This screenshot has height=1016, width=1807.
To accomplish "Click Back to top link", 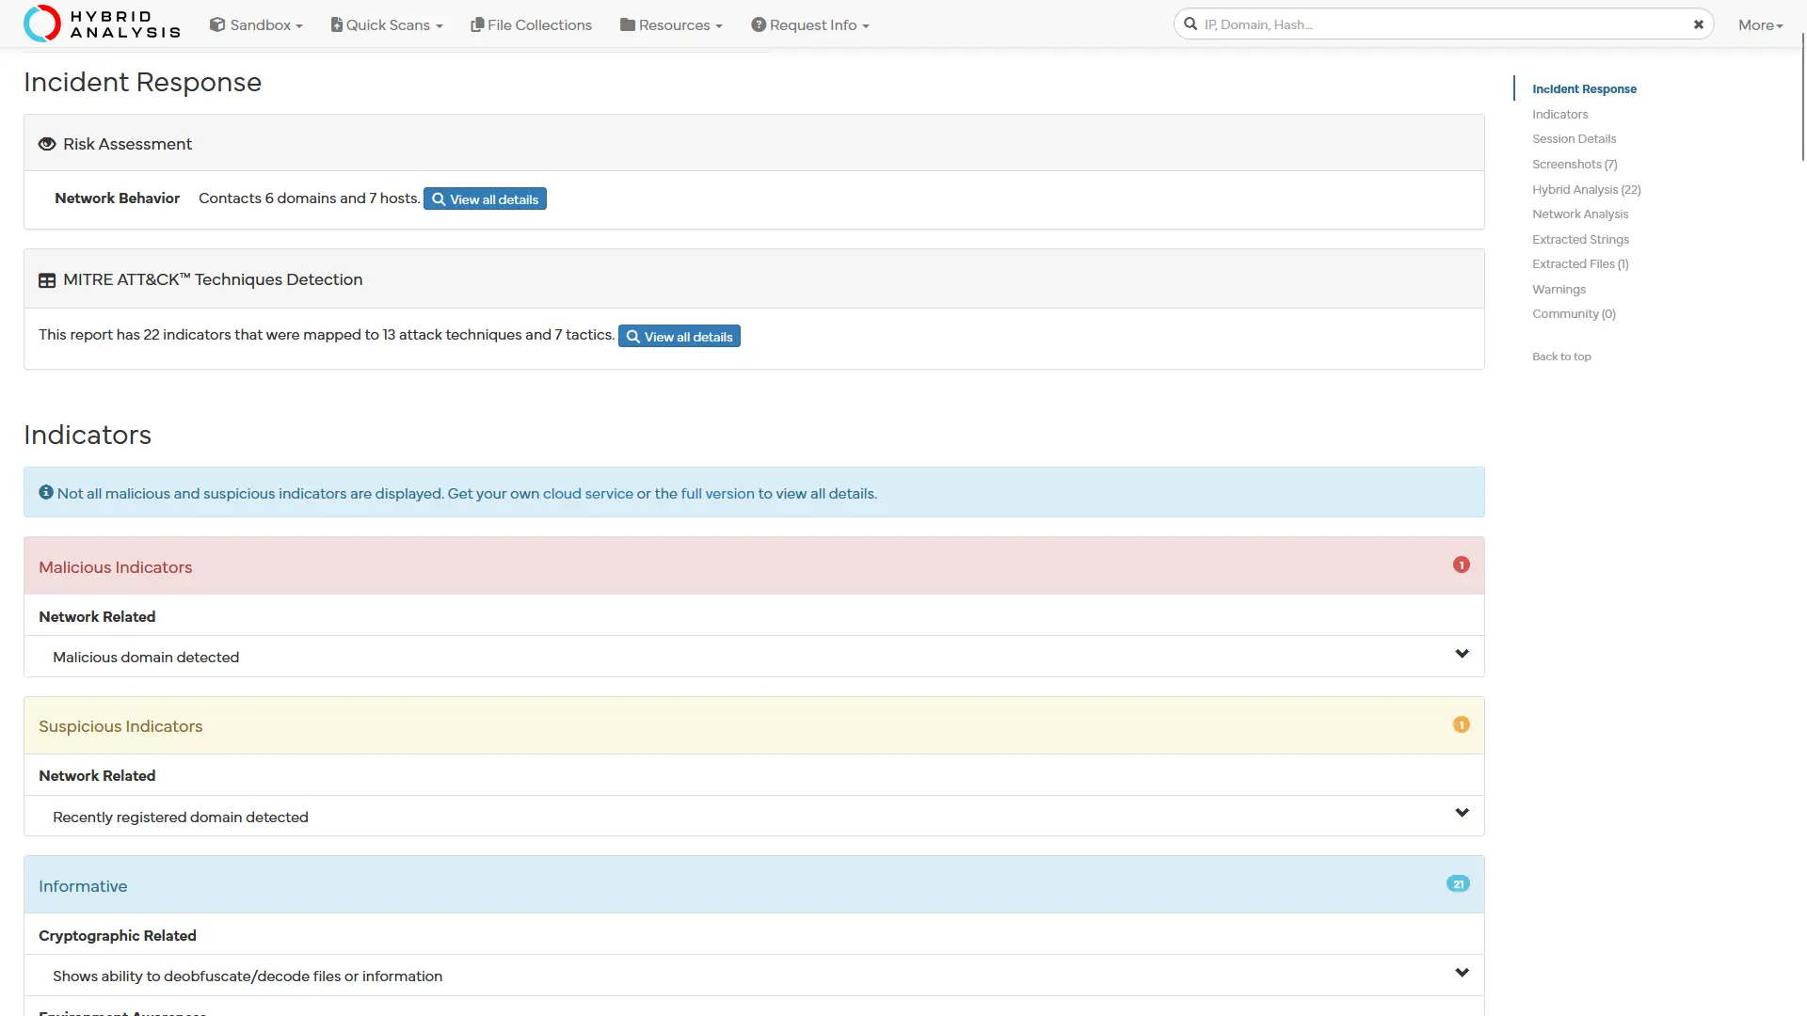I will 1561,357.
